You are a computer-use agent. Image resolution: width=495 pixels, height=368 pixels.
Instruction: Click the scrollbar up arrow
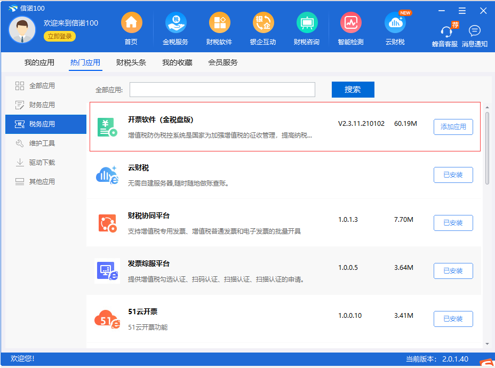(487, 108)
